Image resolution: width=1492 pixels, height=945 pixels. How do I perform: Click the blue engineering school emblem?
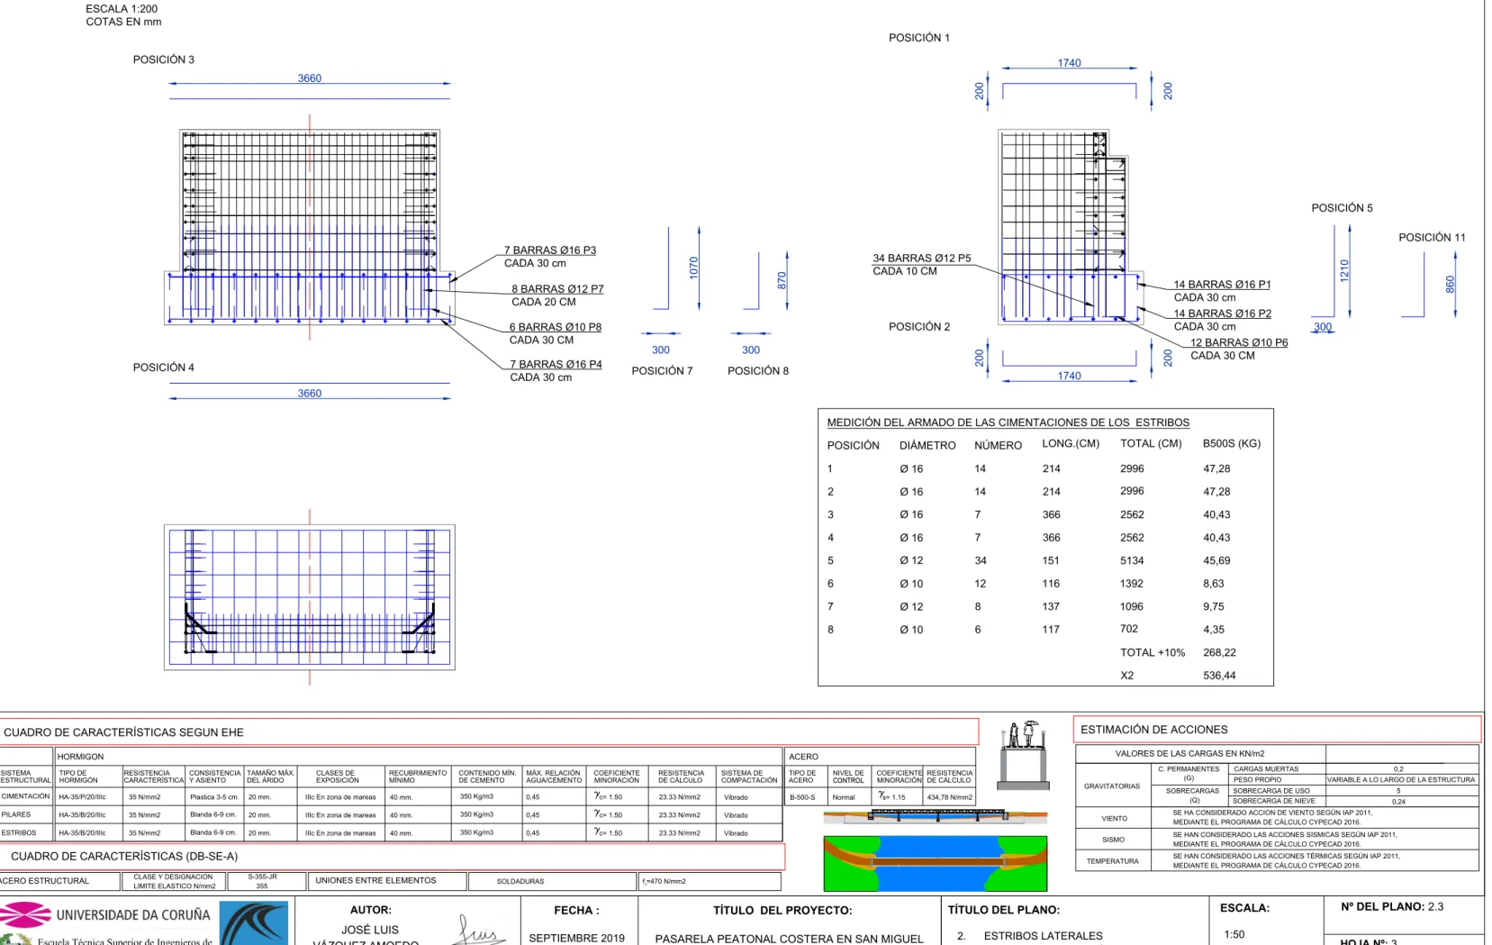pos(254,923)
